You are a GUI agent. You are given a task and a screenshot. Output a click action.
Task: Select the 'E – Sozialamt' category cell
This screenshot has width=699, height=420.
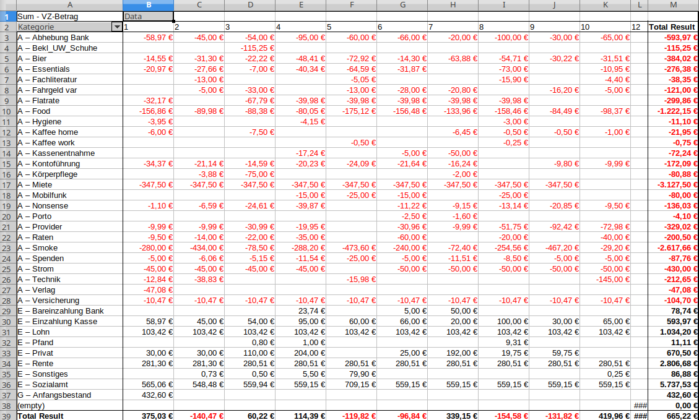[x=69, y=385]
